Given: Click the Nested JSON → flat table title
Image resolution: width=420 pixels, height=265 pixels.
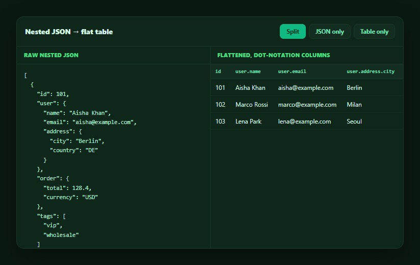Looking at the screenshot, I should [x=69, y=32].
